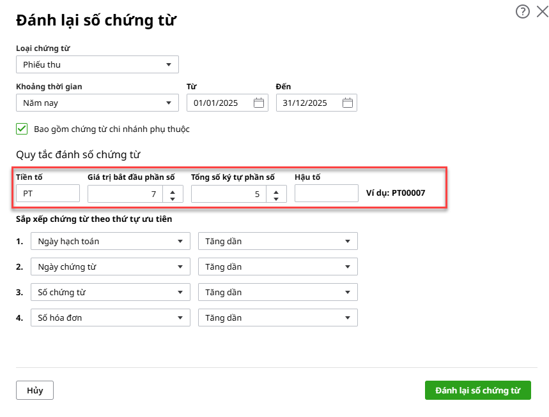Open calendar picker for Từ date
549x417 pixels.
[x=258, y=103]
